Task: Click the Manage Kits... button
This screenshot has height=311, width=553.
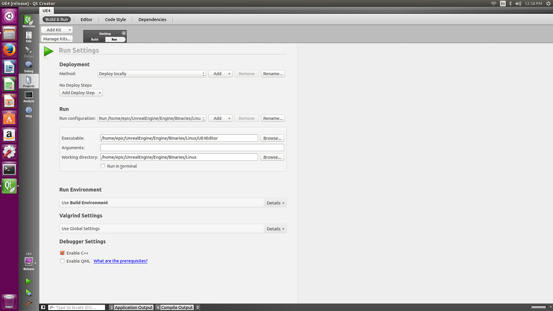Action: point(57,39)
